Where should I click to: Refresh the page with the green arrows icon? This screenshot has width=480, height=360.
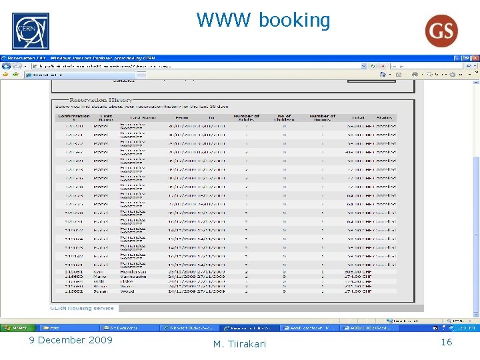pos(373,66)
